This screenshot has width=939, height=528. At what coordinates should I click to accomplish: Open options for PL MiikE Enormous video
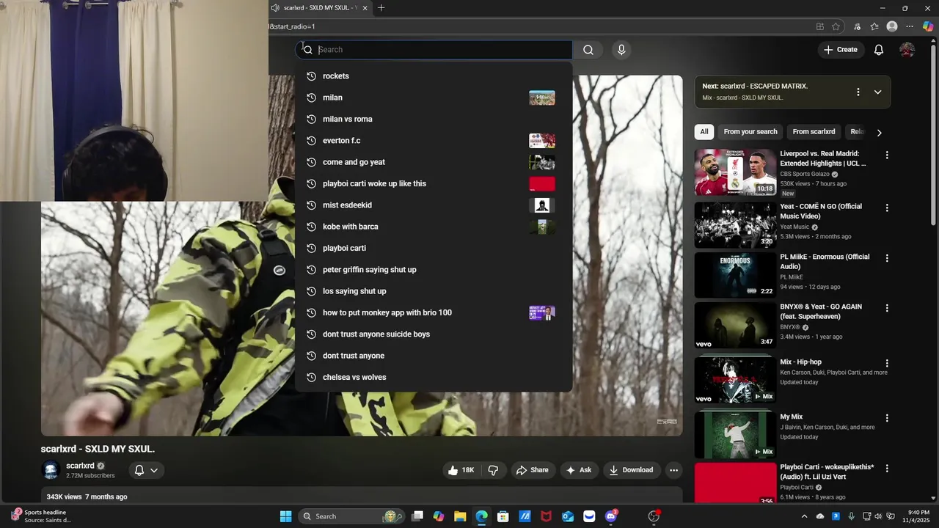tap(887, 258)
